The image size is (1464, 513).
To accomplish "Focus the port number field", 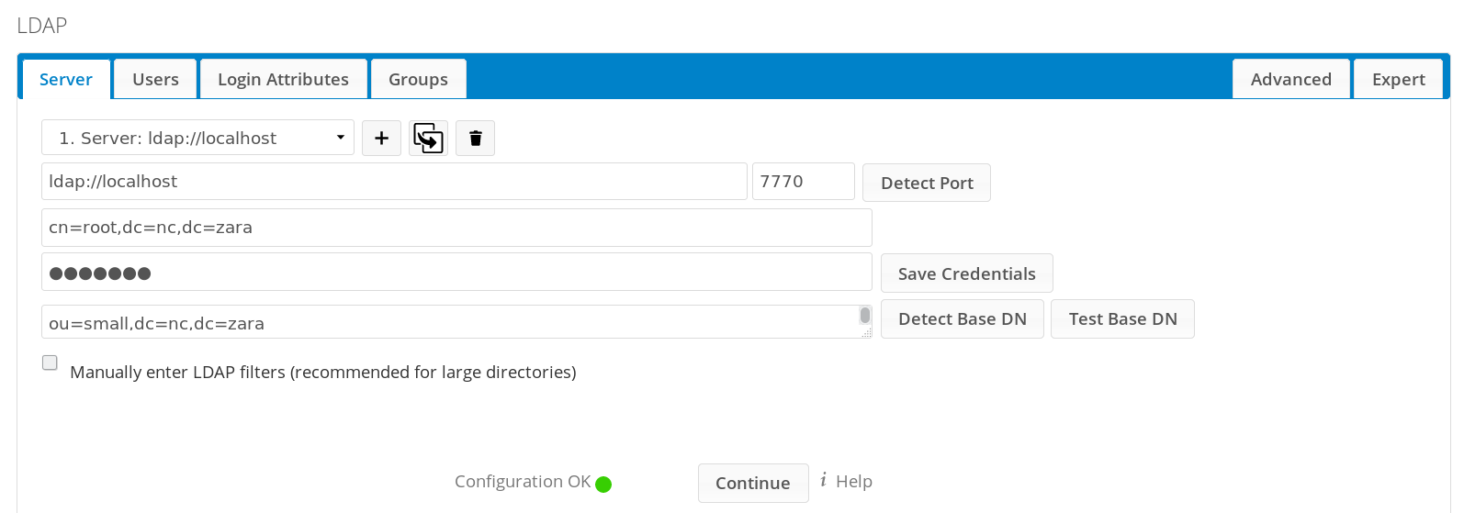I will (803, 182).
